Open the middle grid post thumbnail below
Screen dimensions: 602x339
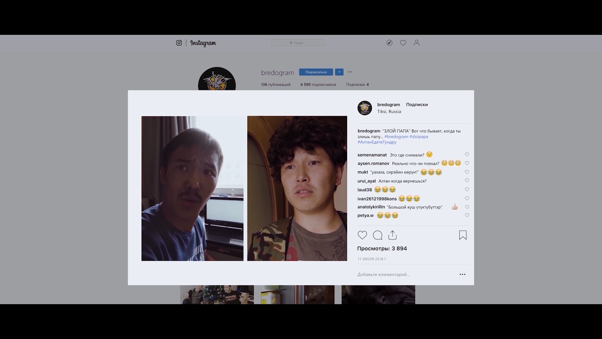coord(298,294)
